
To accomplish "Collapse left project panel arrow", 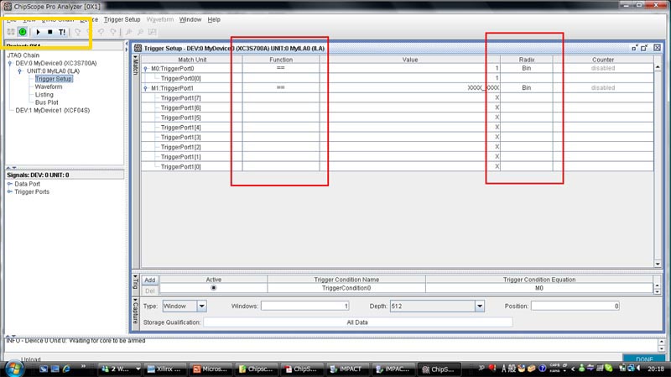I will click(127, 45).
